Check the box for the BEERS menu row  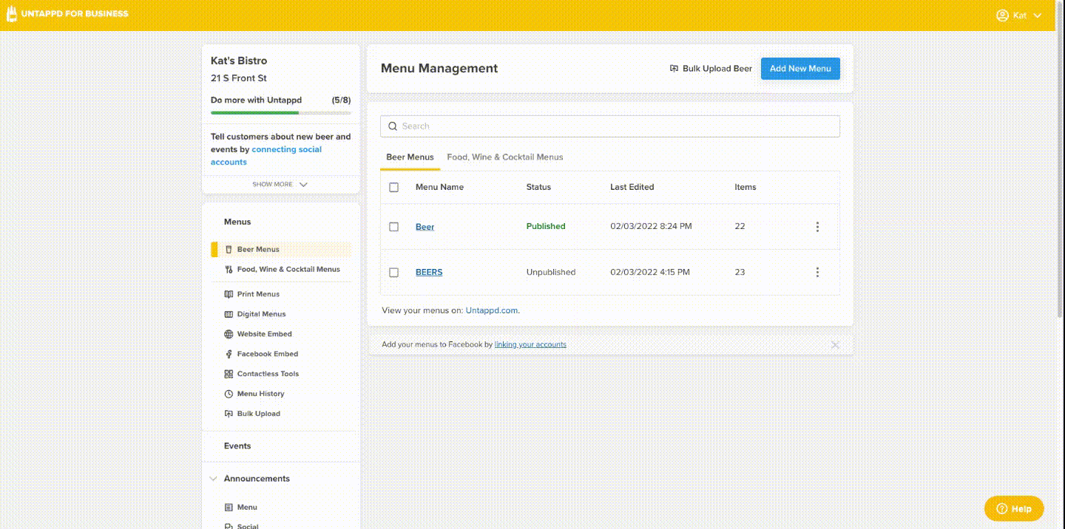pyautogui.click(x=393, y=273)
